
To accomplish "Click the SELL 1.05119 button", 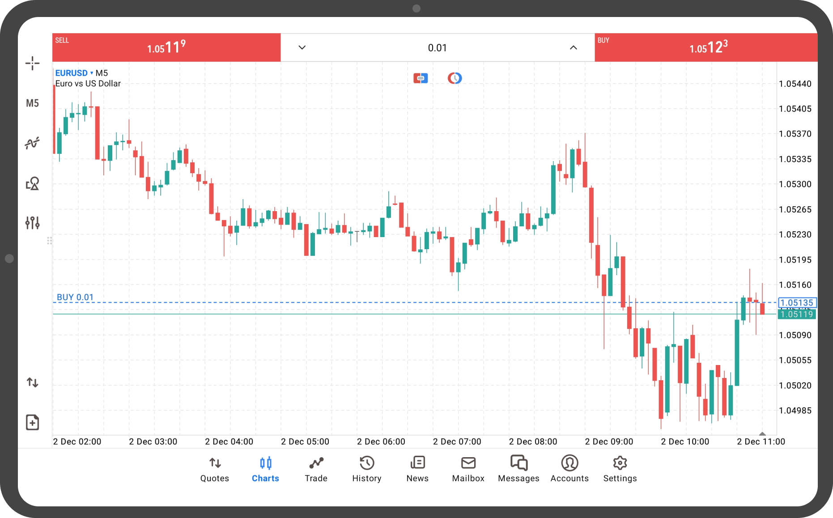I will 166,47.
